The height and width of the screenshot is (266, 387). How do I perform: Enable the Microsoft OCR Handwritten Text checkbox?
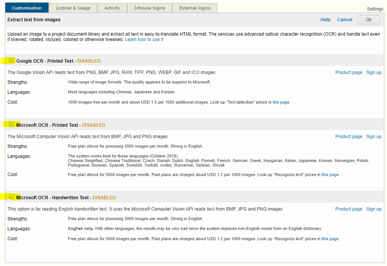[12, 197]
